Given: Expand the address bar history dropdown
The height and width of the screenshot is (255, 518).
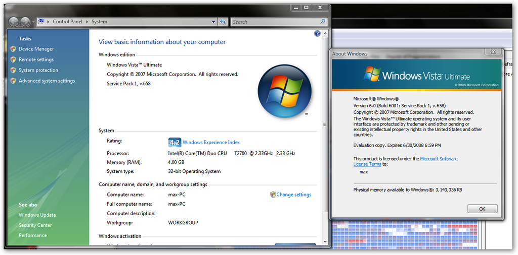Looking at the screenshot, I should [x=213, y=22].
